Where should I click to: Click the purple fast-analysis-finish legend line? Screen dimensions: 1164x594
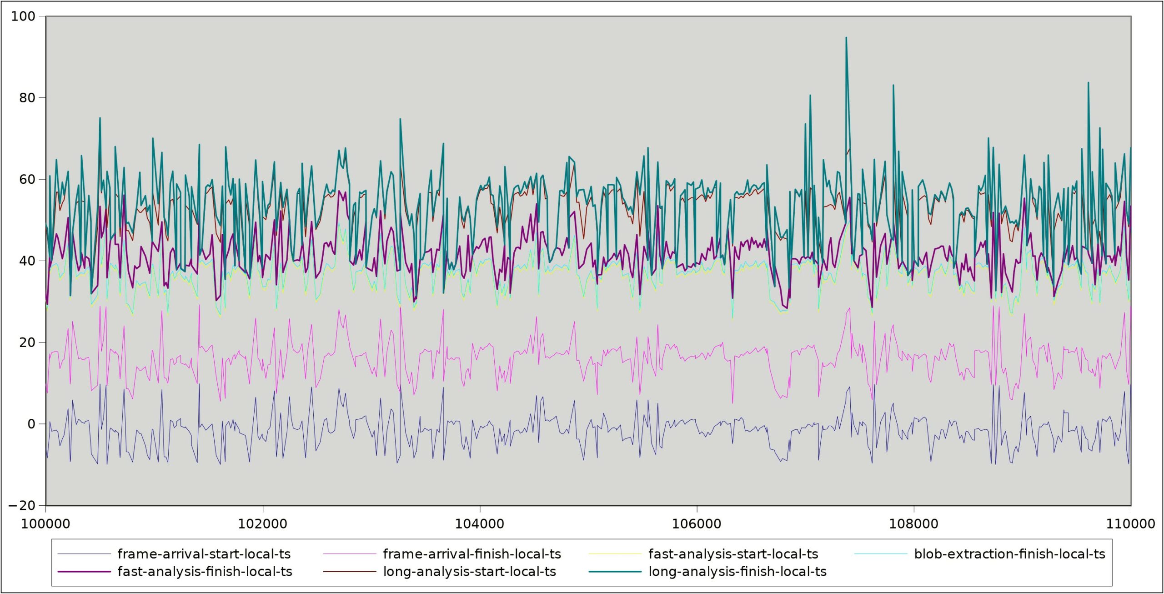(85, 572)
